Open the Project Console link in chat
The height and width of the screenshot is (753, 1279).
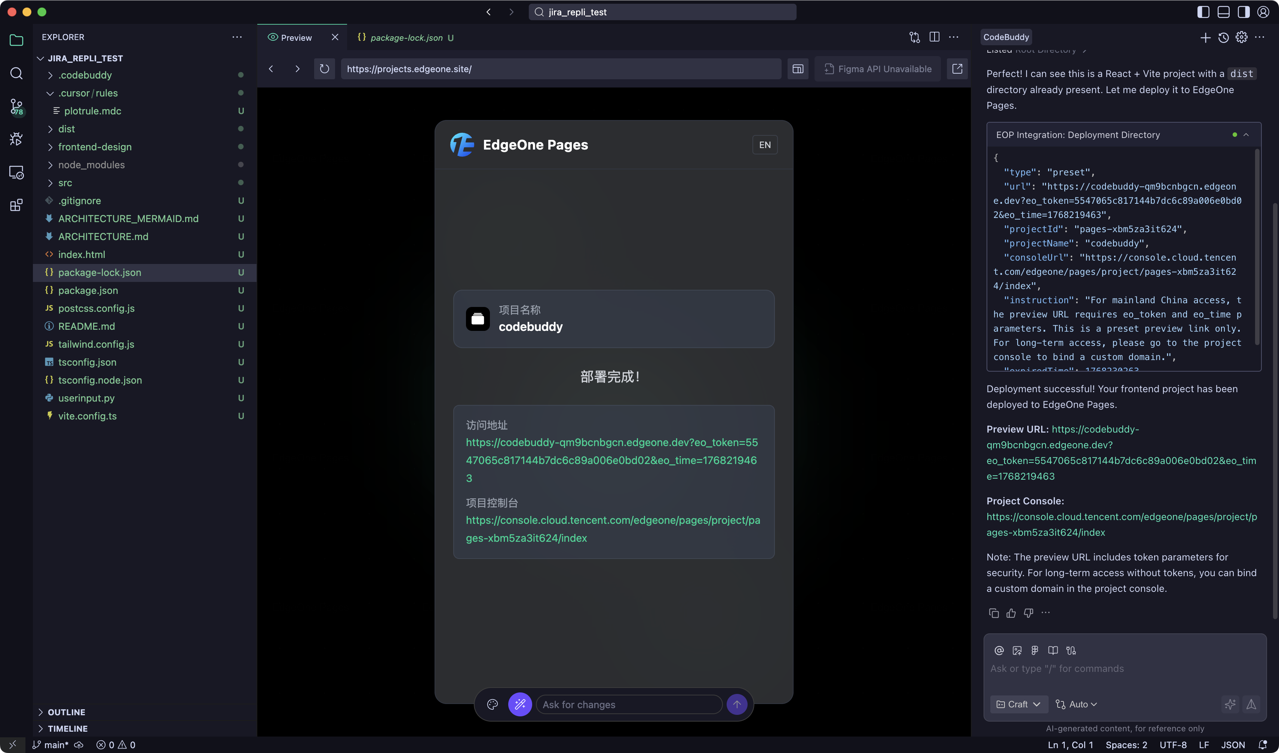pyautogui.click(x=1121, y=524)
